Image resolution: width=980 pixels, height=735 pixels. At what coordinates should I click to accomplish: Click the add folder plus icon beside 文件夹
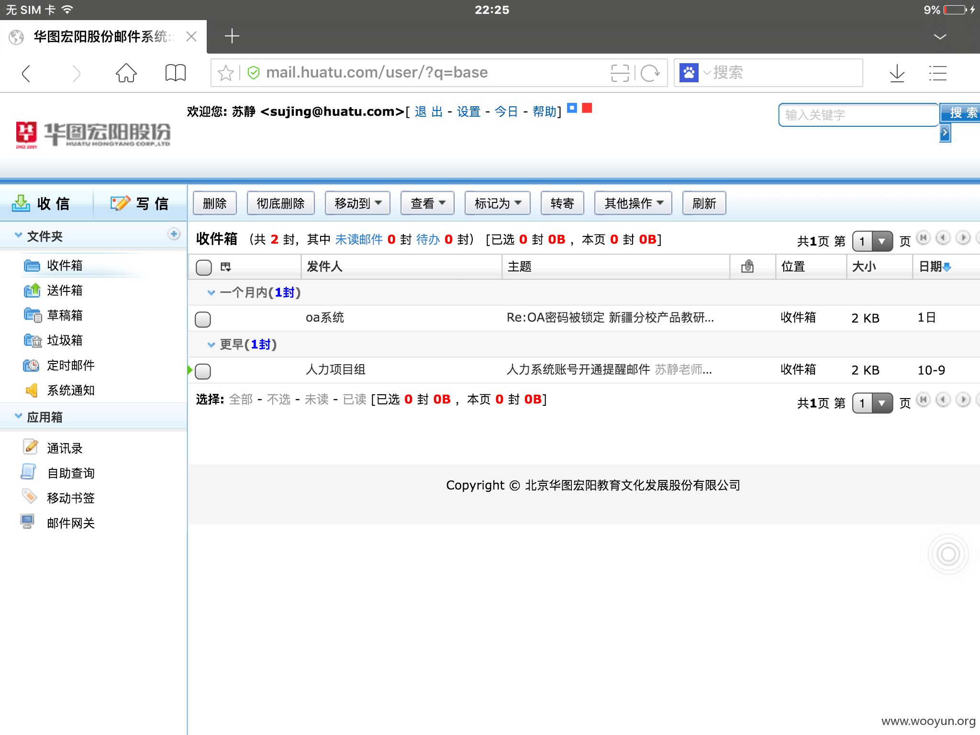pos(174,234)
